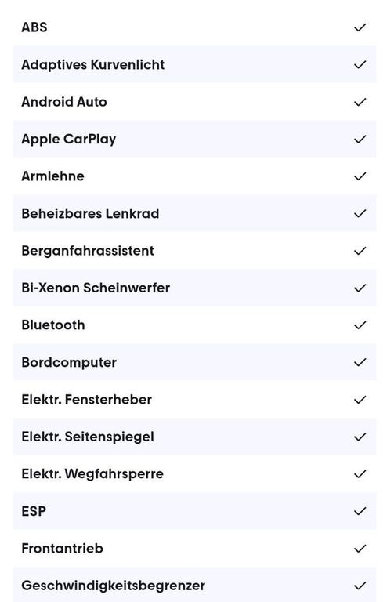Select the Geschwindigkeitsbegrenzer checkmark

[360, 586]
